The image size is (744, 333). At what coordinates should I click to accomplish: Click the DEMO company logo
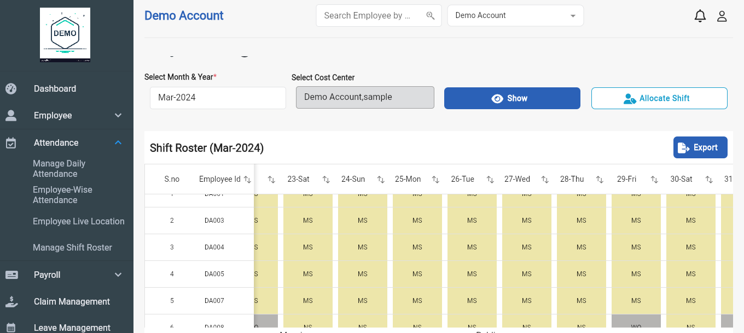[x=65, y=34]
